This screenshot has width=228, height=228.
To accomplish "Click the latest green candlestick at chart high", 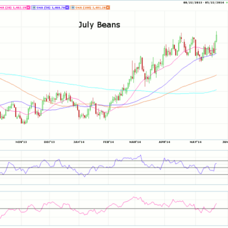I will 217,36.
